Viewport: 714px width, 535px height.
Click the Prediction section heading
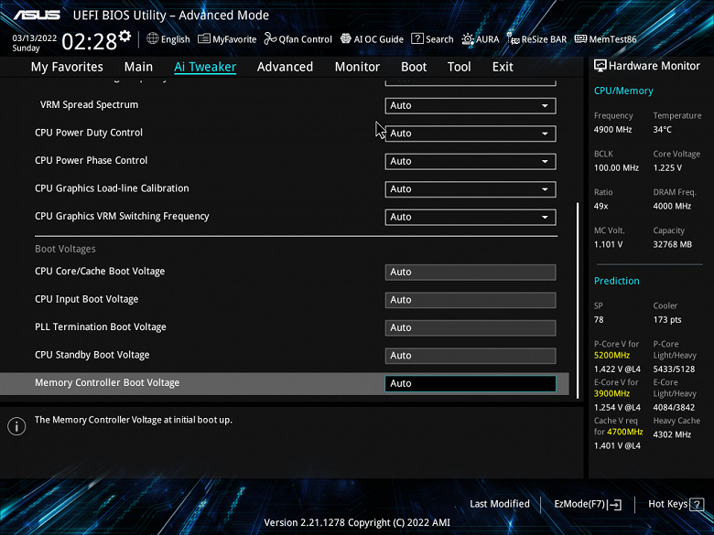pos(617,281)
